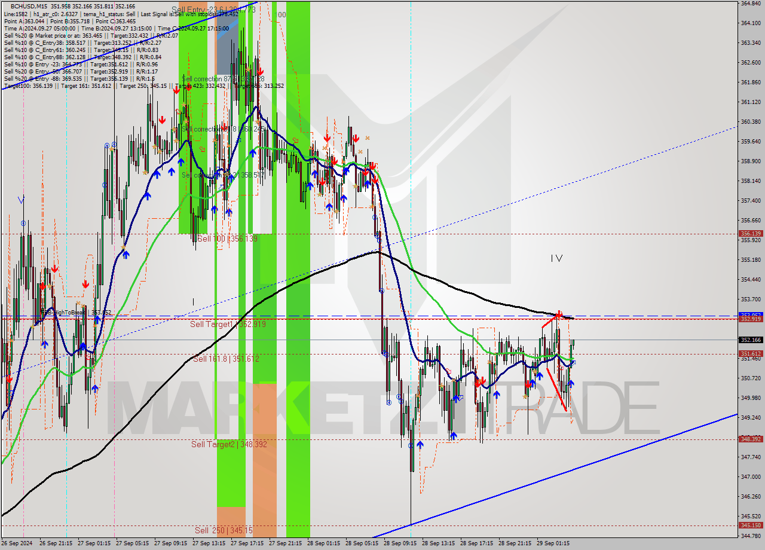Click the red 348.392 price tag on the axis
The height and width of the screenshot is (550, 765).
[x=751, y=439]
